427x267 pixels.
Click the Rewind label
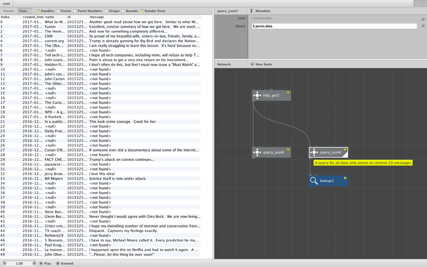67,264
